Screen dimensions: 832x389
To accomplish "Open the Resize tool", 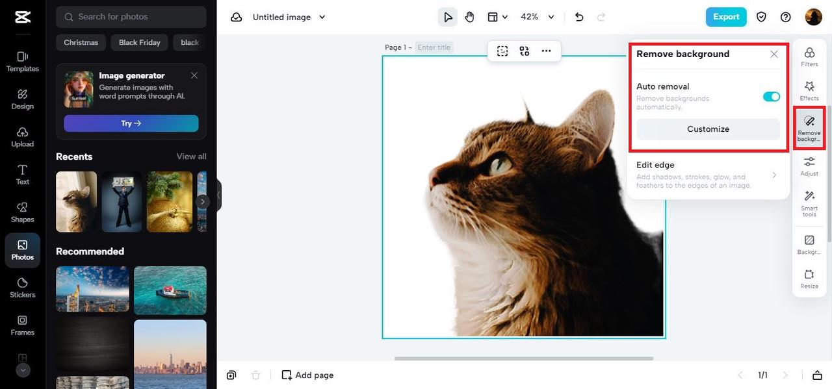I will click(809, 279).
